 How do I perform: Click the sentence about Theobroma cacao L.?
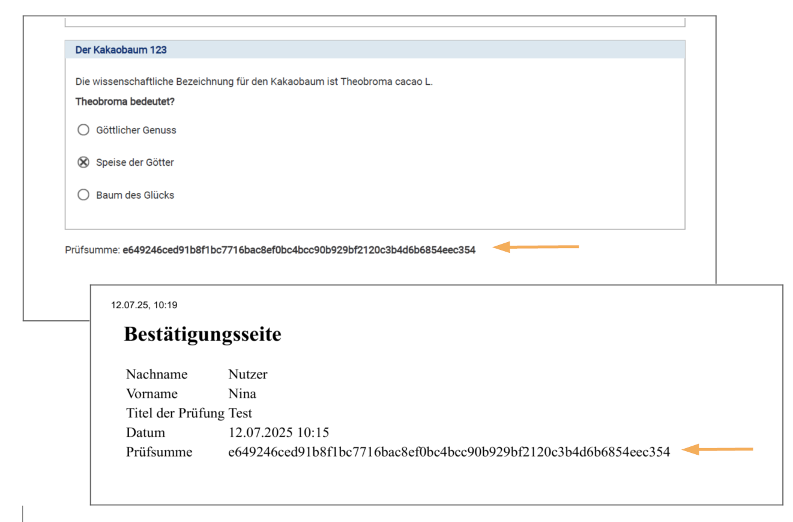pyautogui.click(x=254, y=82)
